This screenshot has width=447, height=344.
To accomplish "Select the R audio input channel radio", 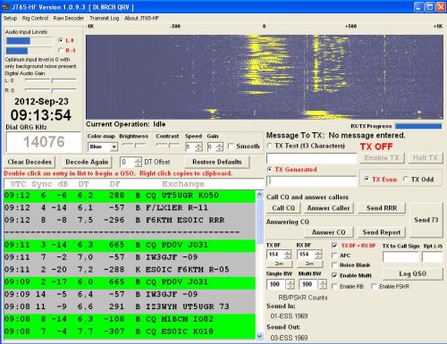I will (x=61, y=50).
